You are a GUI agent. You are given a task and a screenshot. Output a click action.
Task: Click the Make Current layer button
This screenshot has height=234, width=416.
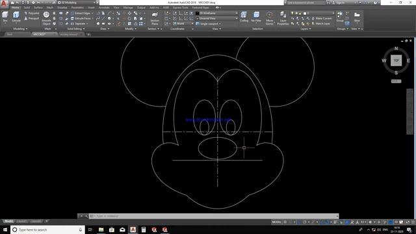pyautogui.click(x=321, y=18)
